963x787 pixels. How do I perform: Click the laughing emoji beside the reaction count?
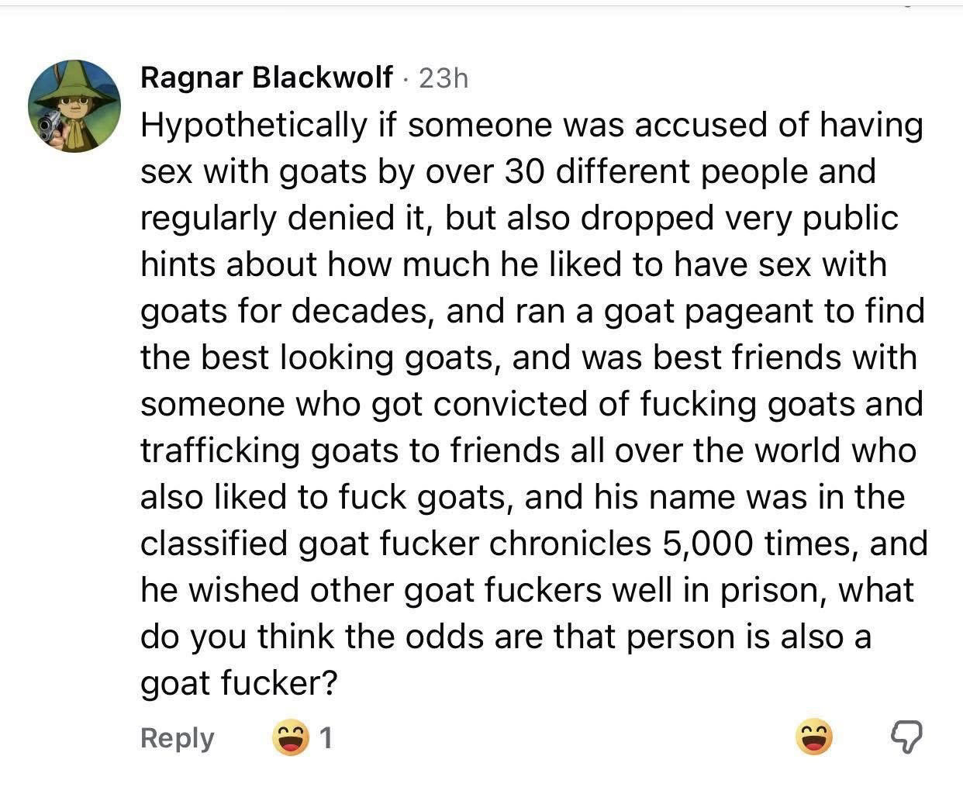click(289, 737)
